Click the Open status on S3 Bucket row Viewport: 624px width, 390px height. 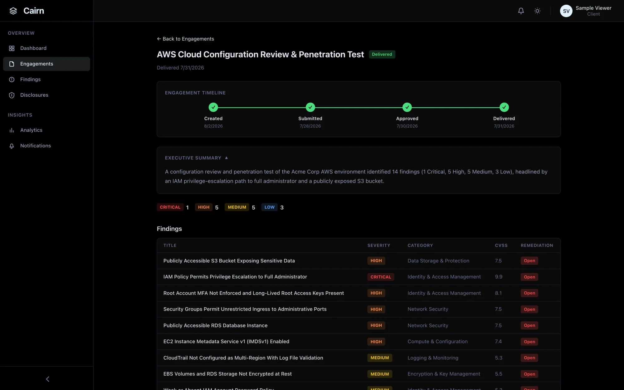coord(529,261)
